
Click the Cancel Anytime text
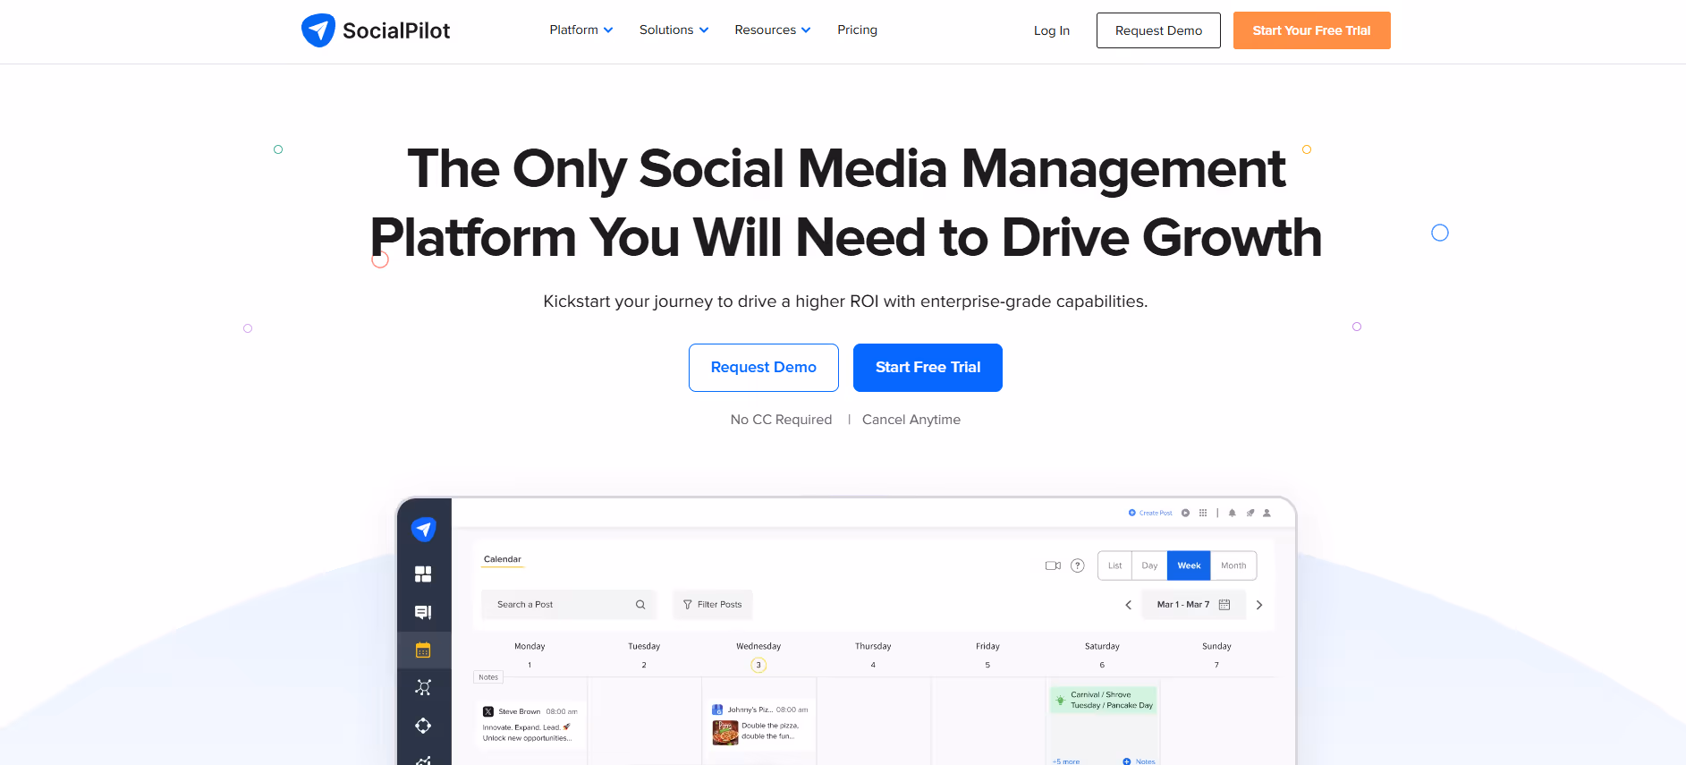[911, 420]
